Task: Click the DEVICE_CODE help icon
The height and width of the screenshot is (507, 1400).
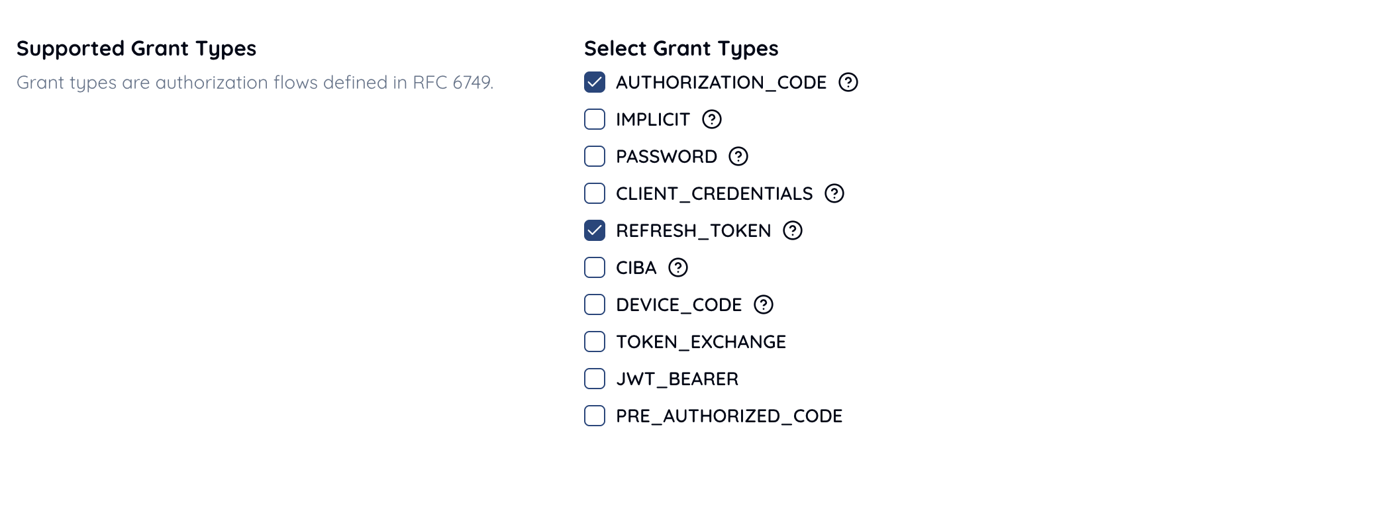Action: tap(763, 304)
